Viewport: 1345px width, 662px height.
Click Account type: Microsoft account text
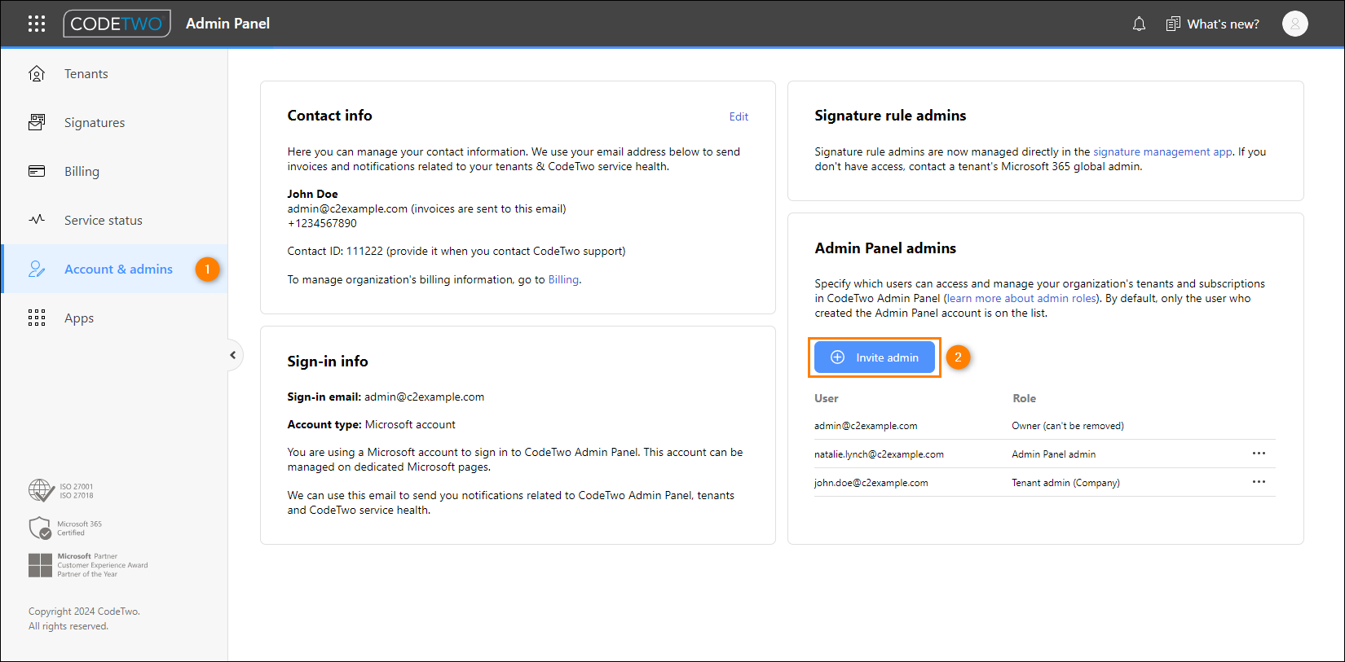pyautogui.click(x=371, y=424)
